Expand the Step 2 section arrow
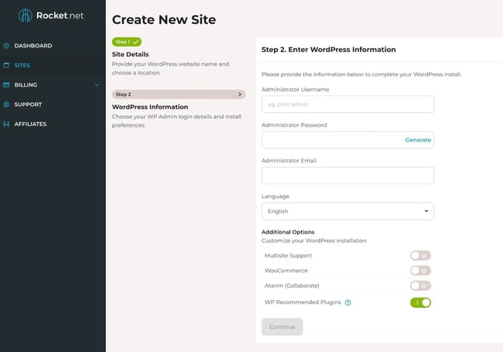This screenshot has width=503, height=352. pos(240,94)
